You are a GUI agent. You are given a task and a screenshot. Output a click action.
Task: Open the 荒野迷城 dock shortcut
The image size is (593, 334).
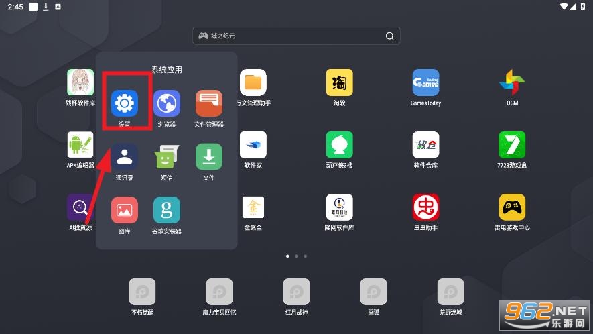click(451, 292)
